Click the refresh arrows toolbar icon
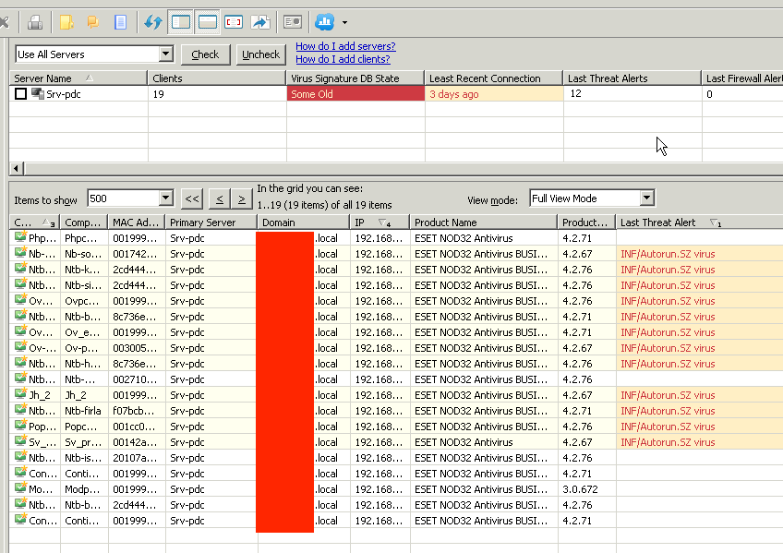The image size is (783, 553). [x=153, y=22]
